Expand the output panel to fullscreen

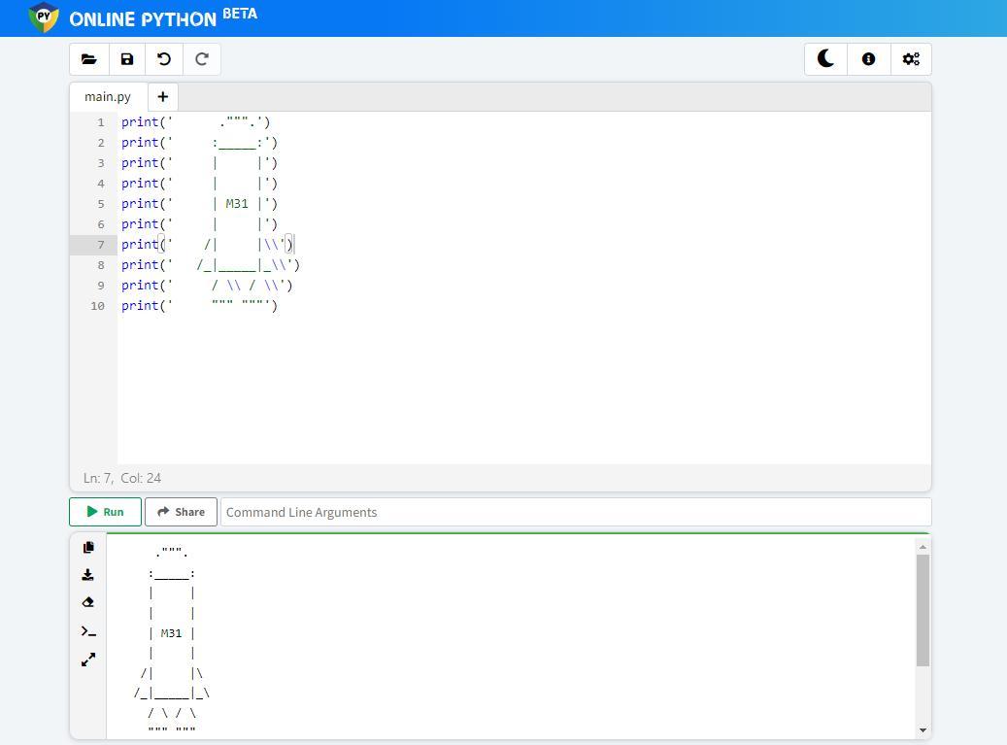(x=88, y=660)
